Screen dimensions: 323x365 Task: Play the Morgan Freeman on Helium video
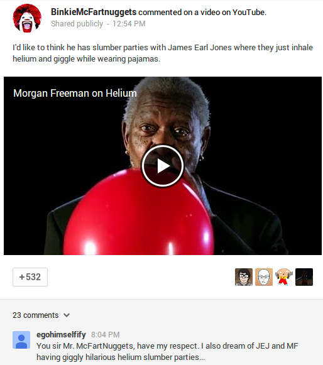pos(163,166)
